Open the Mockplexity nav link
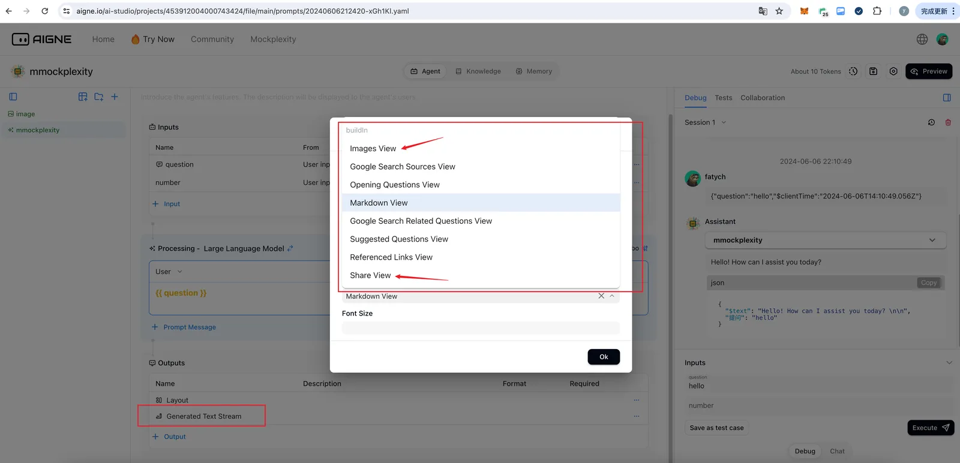Image resolution: width=960 pixels, height=463 pixels. [x=273, y=40]
